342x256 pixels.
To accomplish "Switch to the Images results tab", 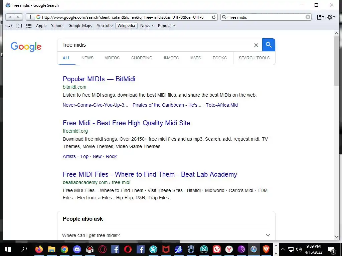I will coord(171,58).
